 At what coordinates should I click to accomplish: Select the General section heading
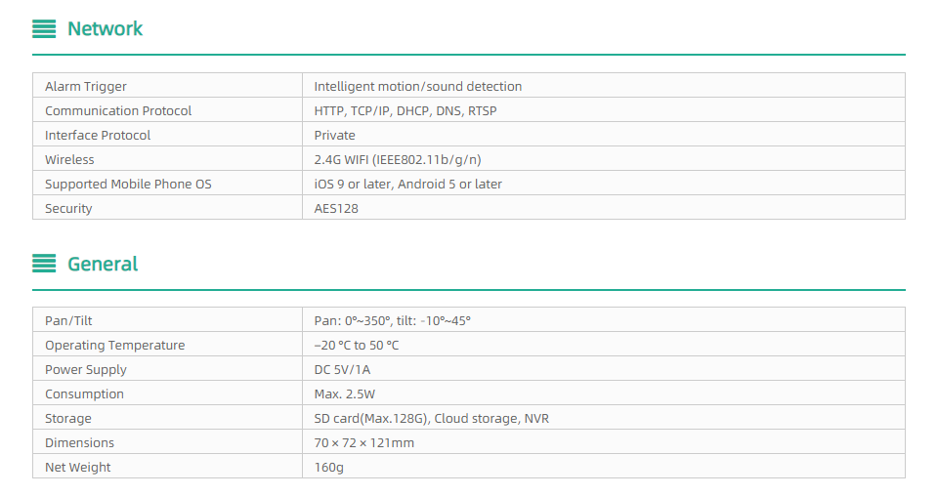coord(103,264)
